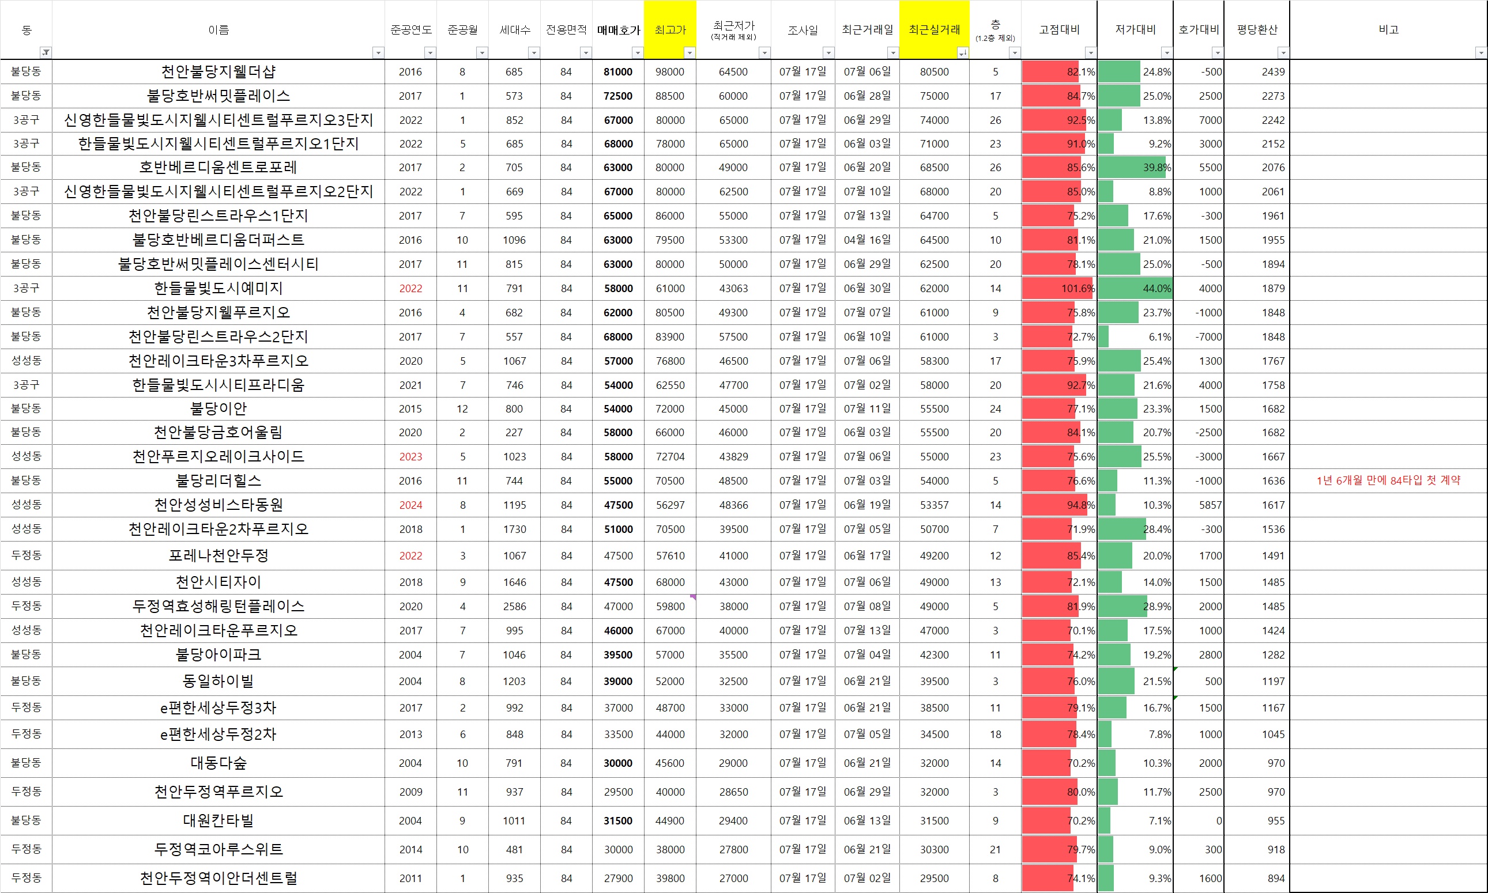Image resolution: width=1488 pixels, height=893 pixels.
Task: Open the 호가대비 column filter dropdown
Action: pos(1218,53)
